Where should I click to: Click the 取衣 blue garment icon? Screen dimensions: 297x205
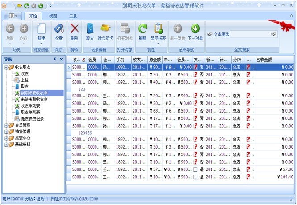click(x=90, y=28)
